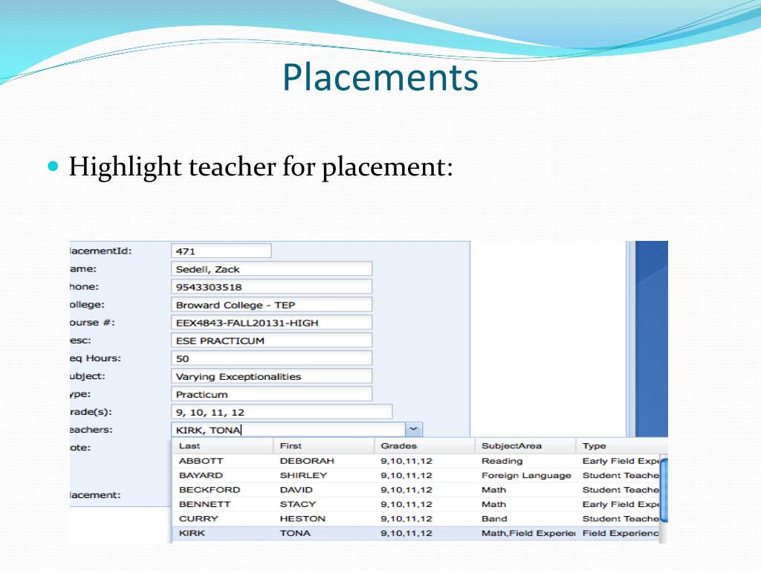
Task: Select the highlighted KIRK row
Action: (x=416, y=533)
